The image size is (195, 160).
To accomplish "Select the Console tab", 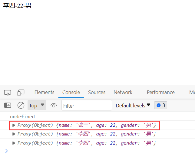I will [71, 93].
